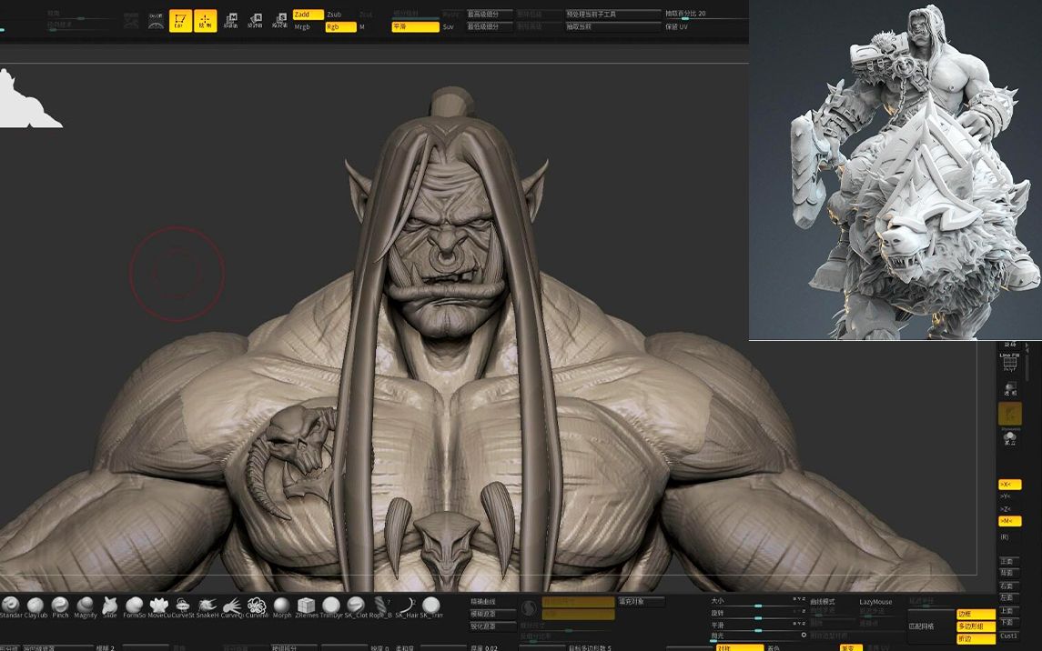Image resolution: width=1042 pixels, height=651 pixels.
Task: Toggle Mrgb mode
Action: point(302,27)
